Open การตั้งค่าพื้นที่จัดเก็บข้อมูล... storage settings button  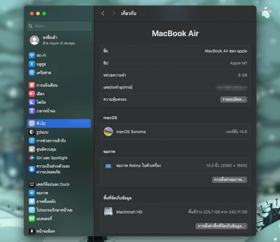[221, 226]
